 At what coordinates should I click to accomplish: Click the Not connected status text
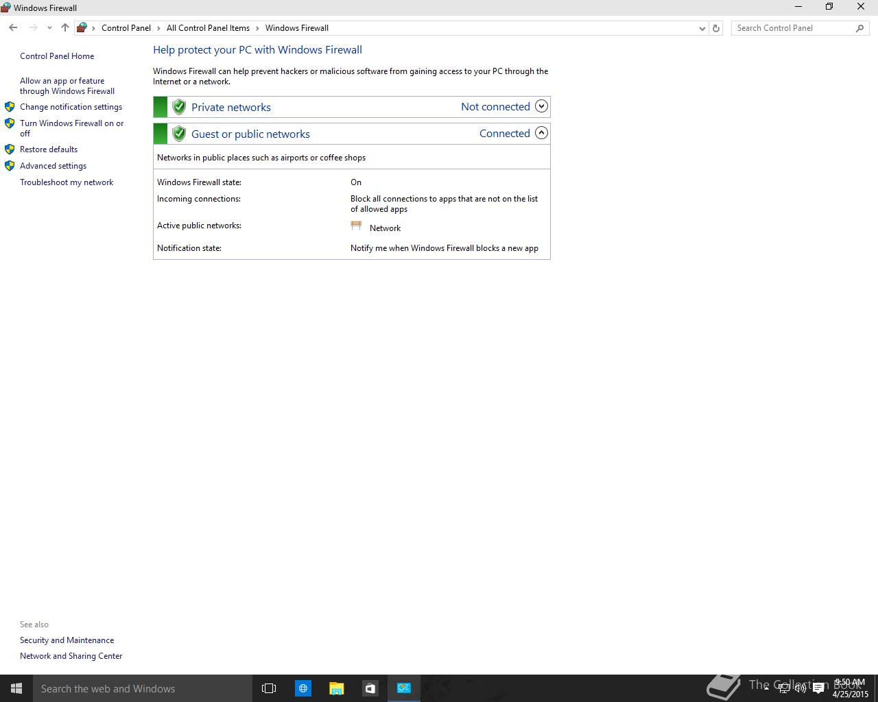point(495,107)
